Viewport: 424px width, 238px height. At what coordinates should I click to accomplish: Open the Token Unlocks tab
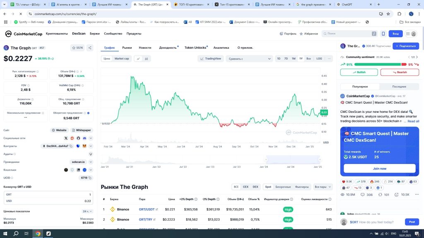pos(195,48)
